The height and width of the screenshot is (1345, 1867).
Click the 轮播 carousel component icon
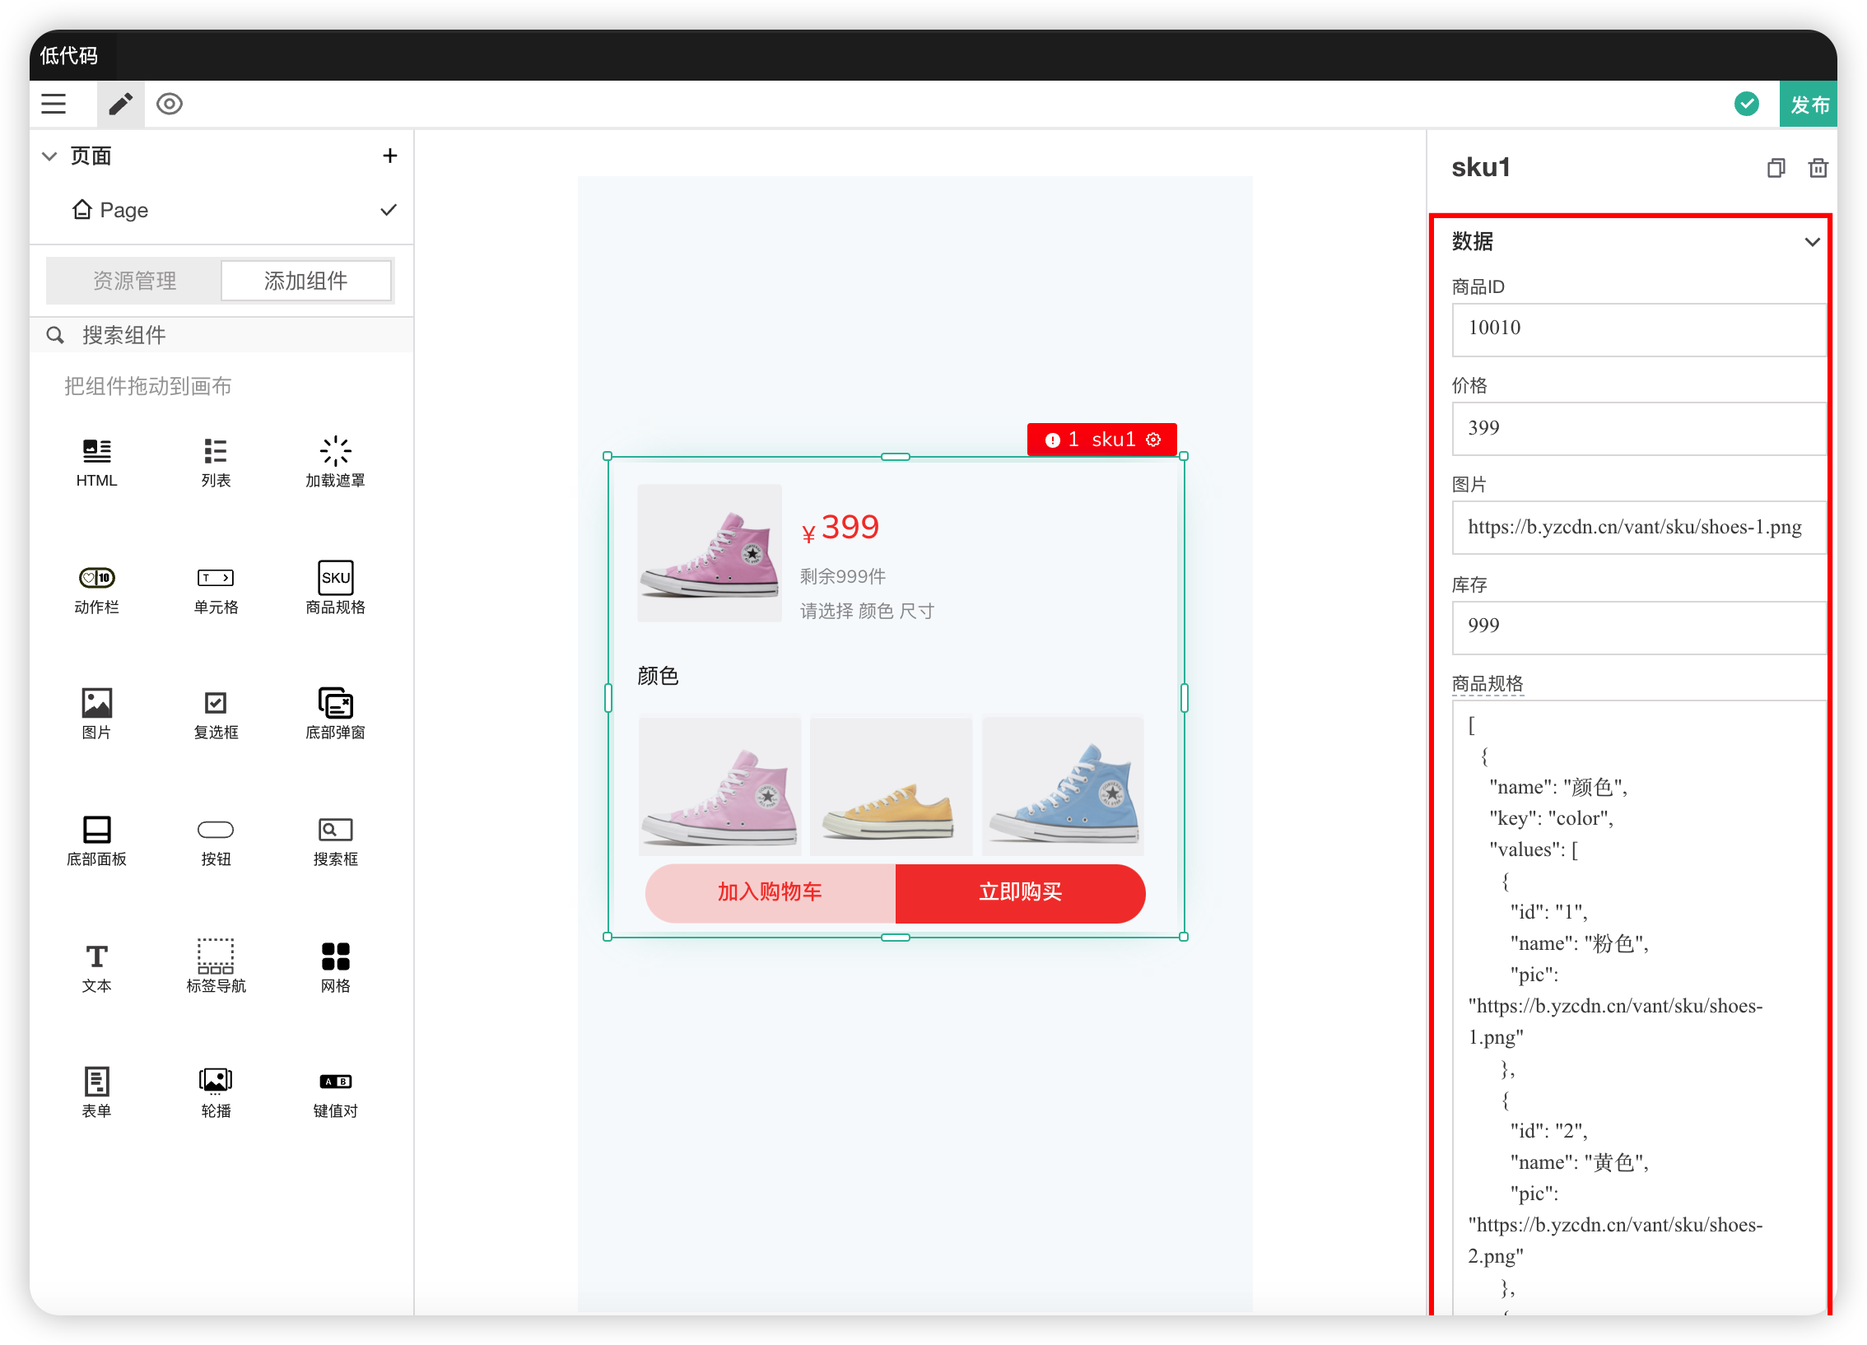click(x=216, y=1080)
